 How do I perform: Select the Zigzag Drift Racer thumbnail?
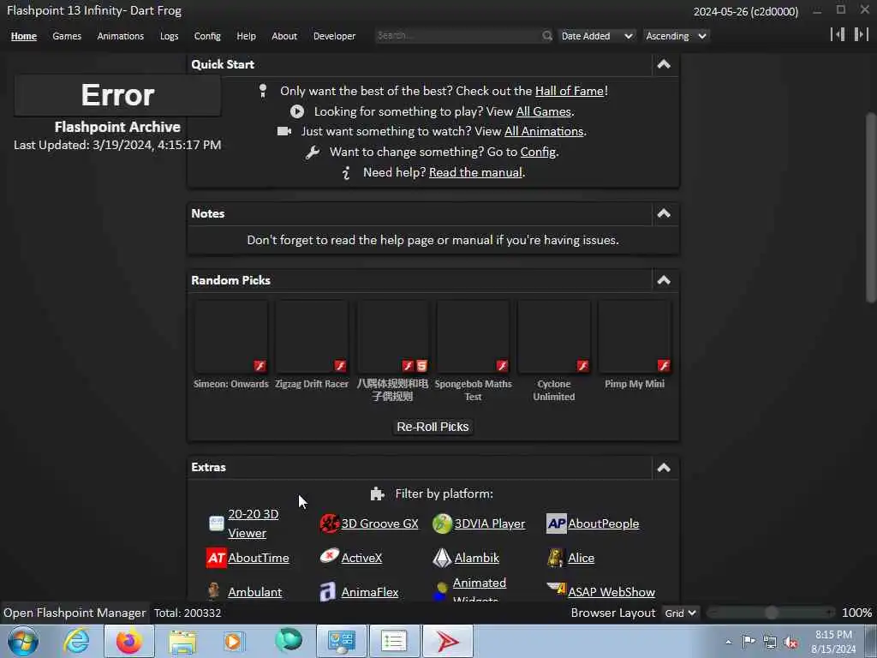click(x=312, y=337)
